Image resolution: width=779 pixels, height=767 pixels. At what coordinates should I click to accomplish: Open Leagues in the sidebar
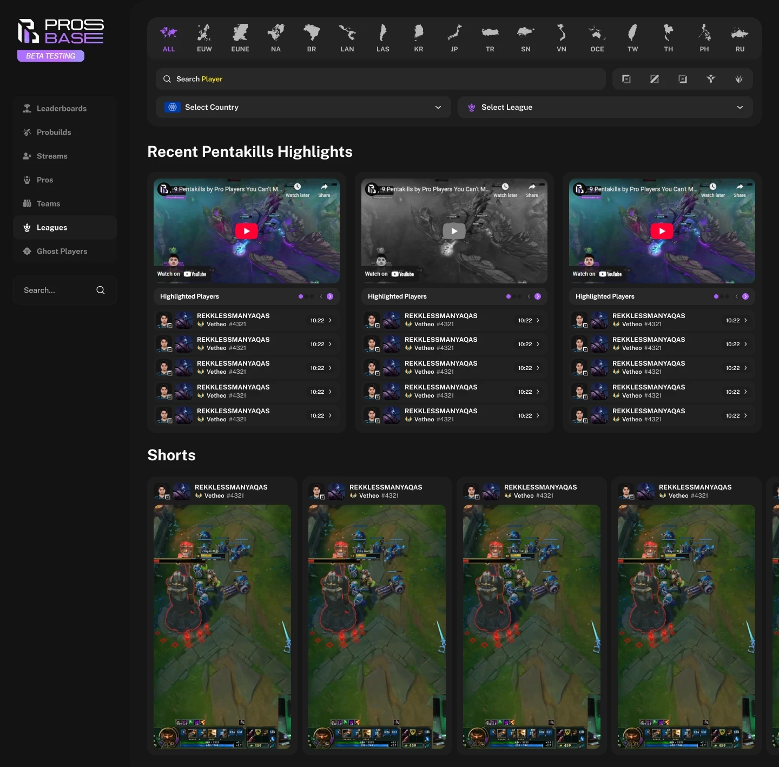coord(65,228)
